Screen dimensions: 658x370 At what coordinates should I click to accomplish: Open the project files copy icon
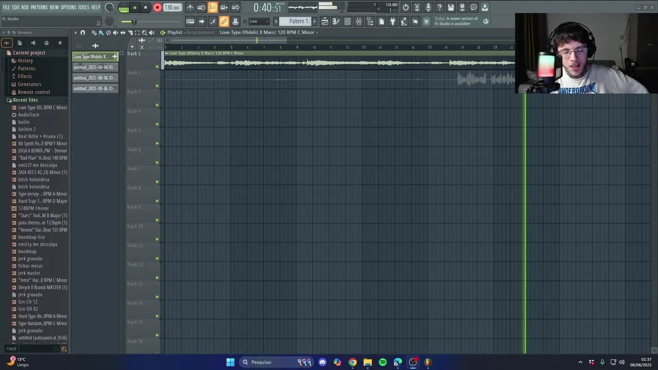point(381,22)
